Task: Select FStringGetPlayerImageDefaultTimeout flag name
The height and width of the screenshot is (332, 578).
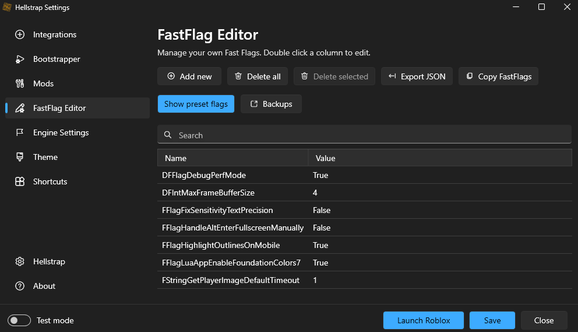Action: click(231, 280)
